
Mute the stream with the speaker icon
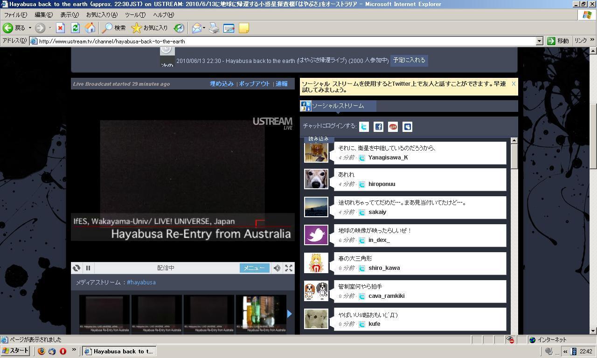[277, 268]
